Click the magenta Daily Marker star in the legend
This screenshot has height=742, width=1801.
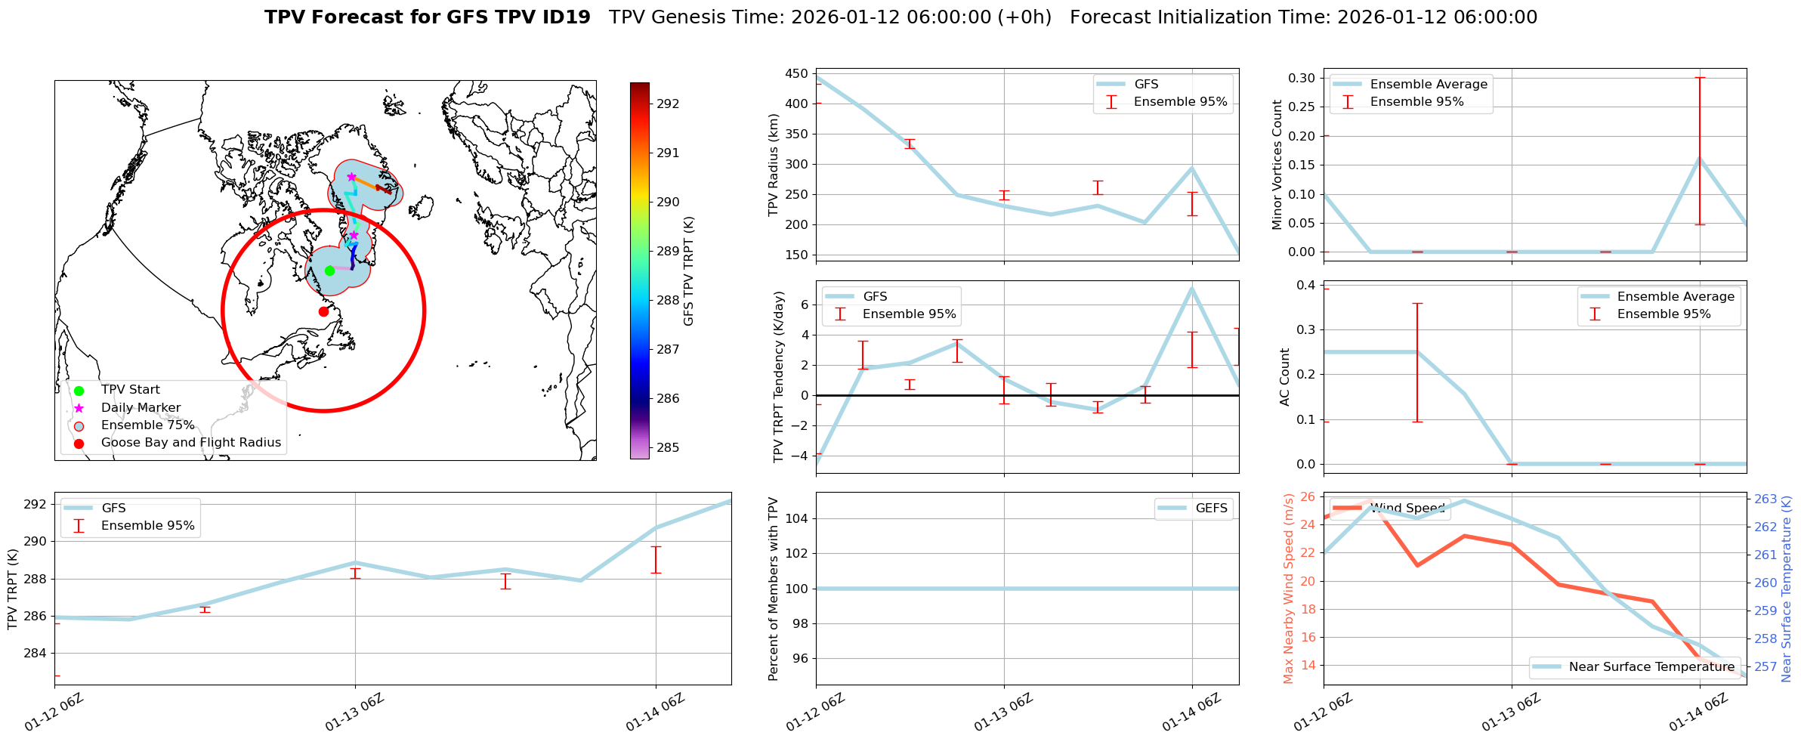[79, 408]
